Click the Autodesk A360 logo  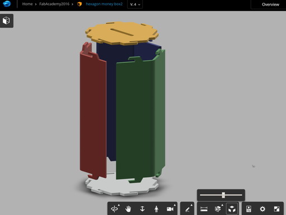[7, 4]
